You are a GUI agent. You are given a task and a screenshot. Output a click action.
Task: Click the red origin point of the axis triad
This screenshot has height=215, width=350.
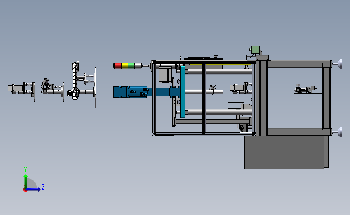click(25, 190)
